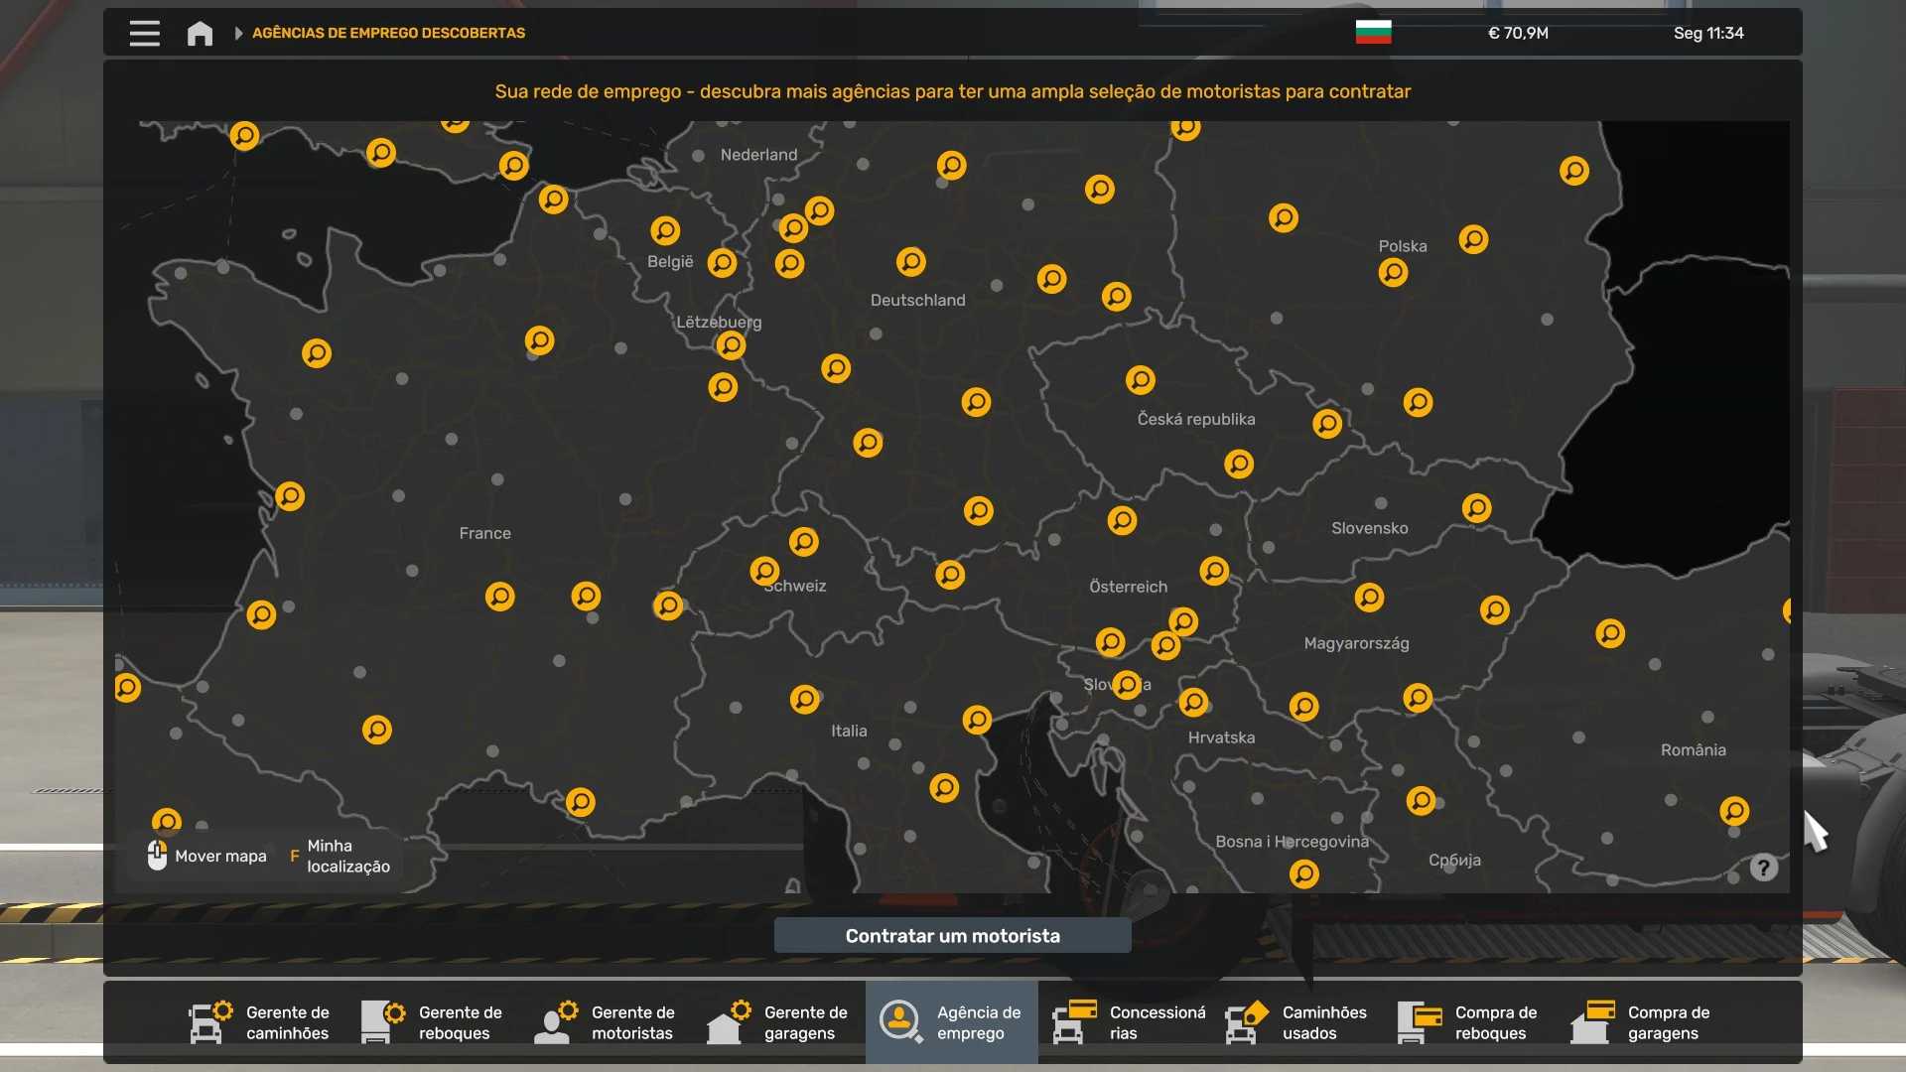Viewport: 1906px width, 1072px height.
Task: Select Agência de emprego tab
Action: [x=952, y=1022]
